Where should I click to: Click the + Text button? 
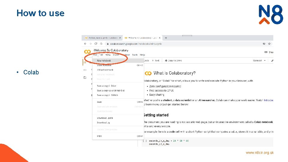[x=156, y=60]
